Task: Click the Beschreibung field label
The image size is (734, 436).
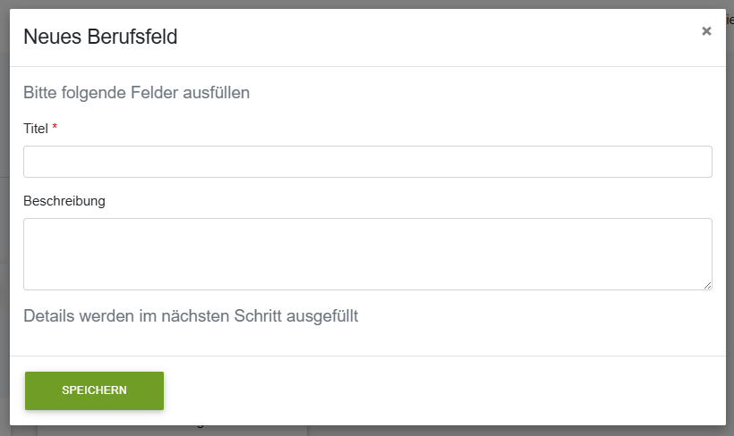Action: coord(64,201)
